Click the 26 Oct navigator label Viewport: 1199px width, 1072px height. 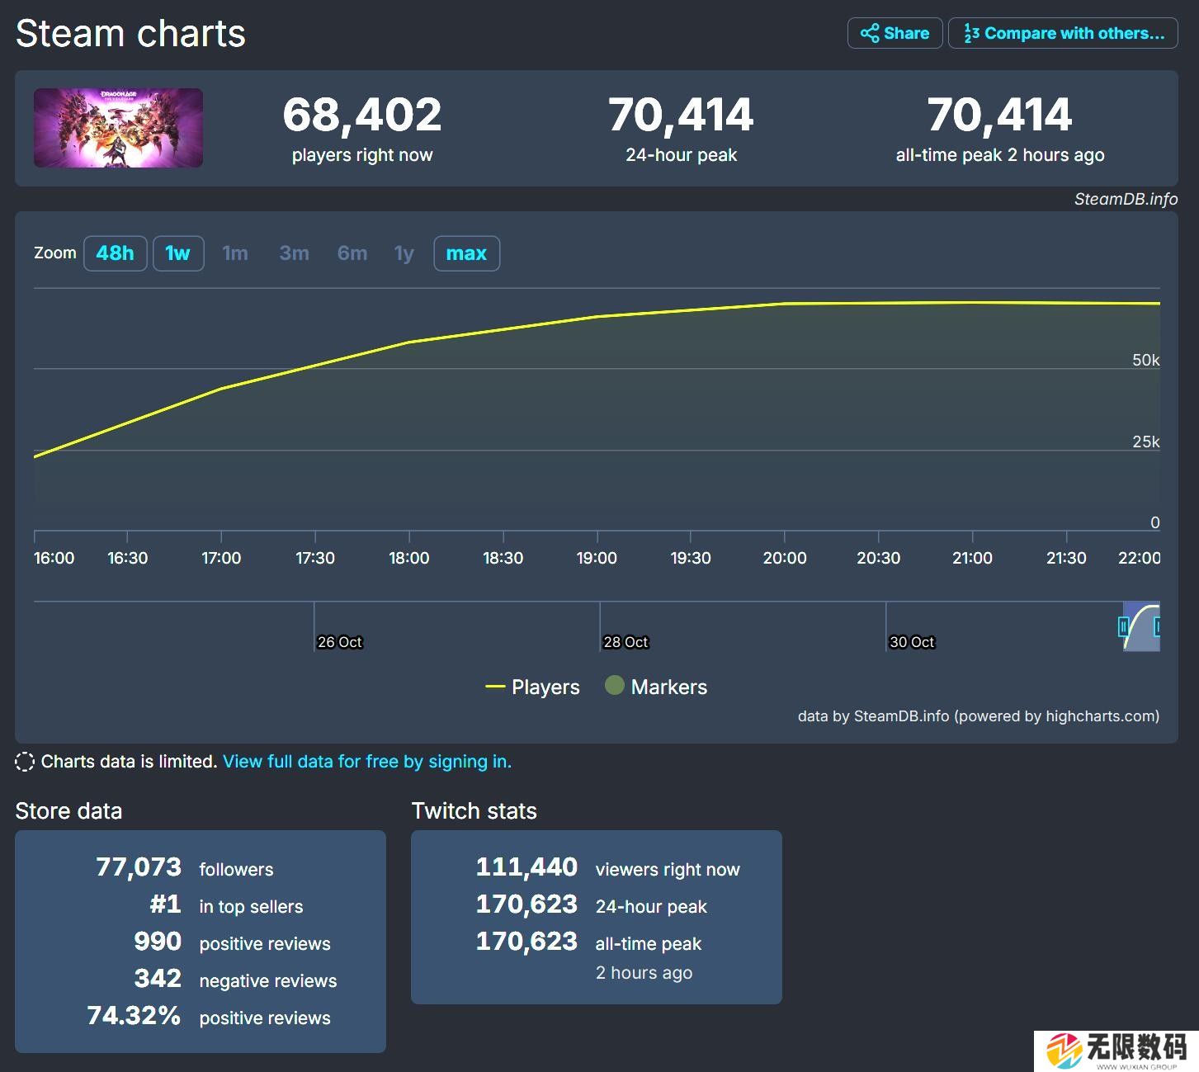tap(340, 642)
